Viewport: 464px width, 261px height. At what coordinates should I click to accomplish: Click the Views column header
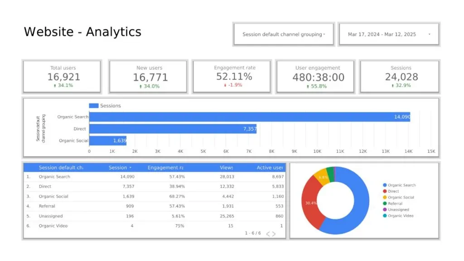pyautogui.click(x=227, y=168)
